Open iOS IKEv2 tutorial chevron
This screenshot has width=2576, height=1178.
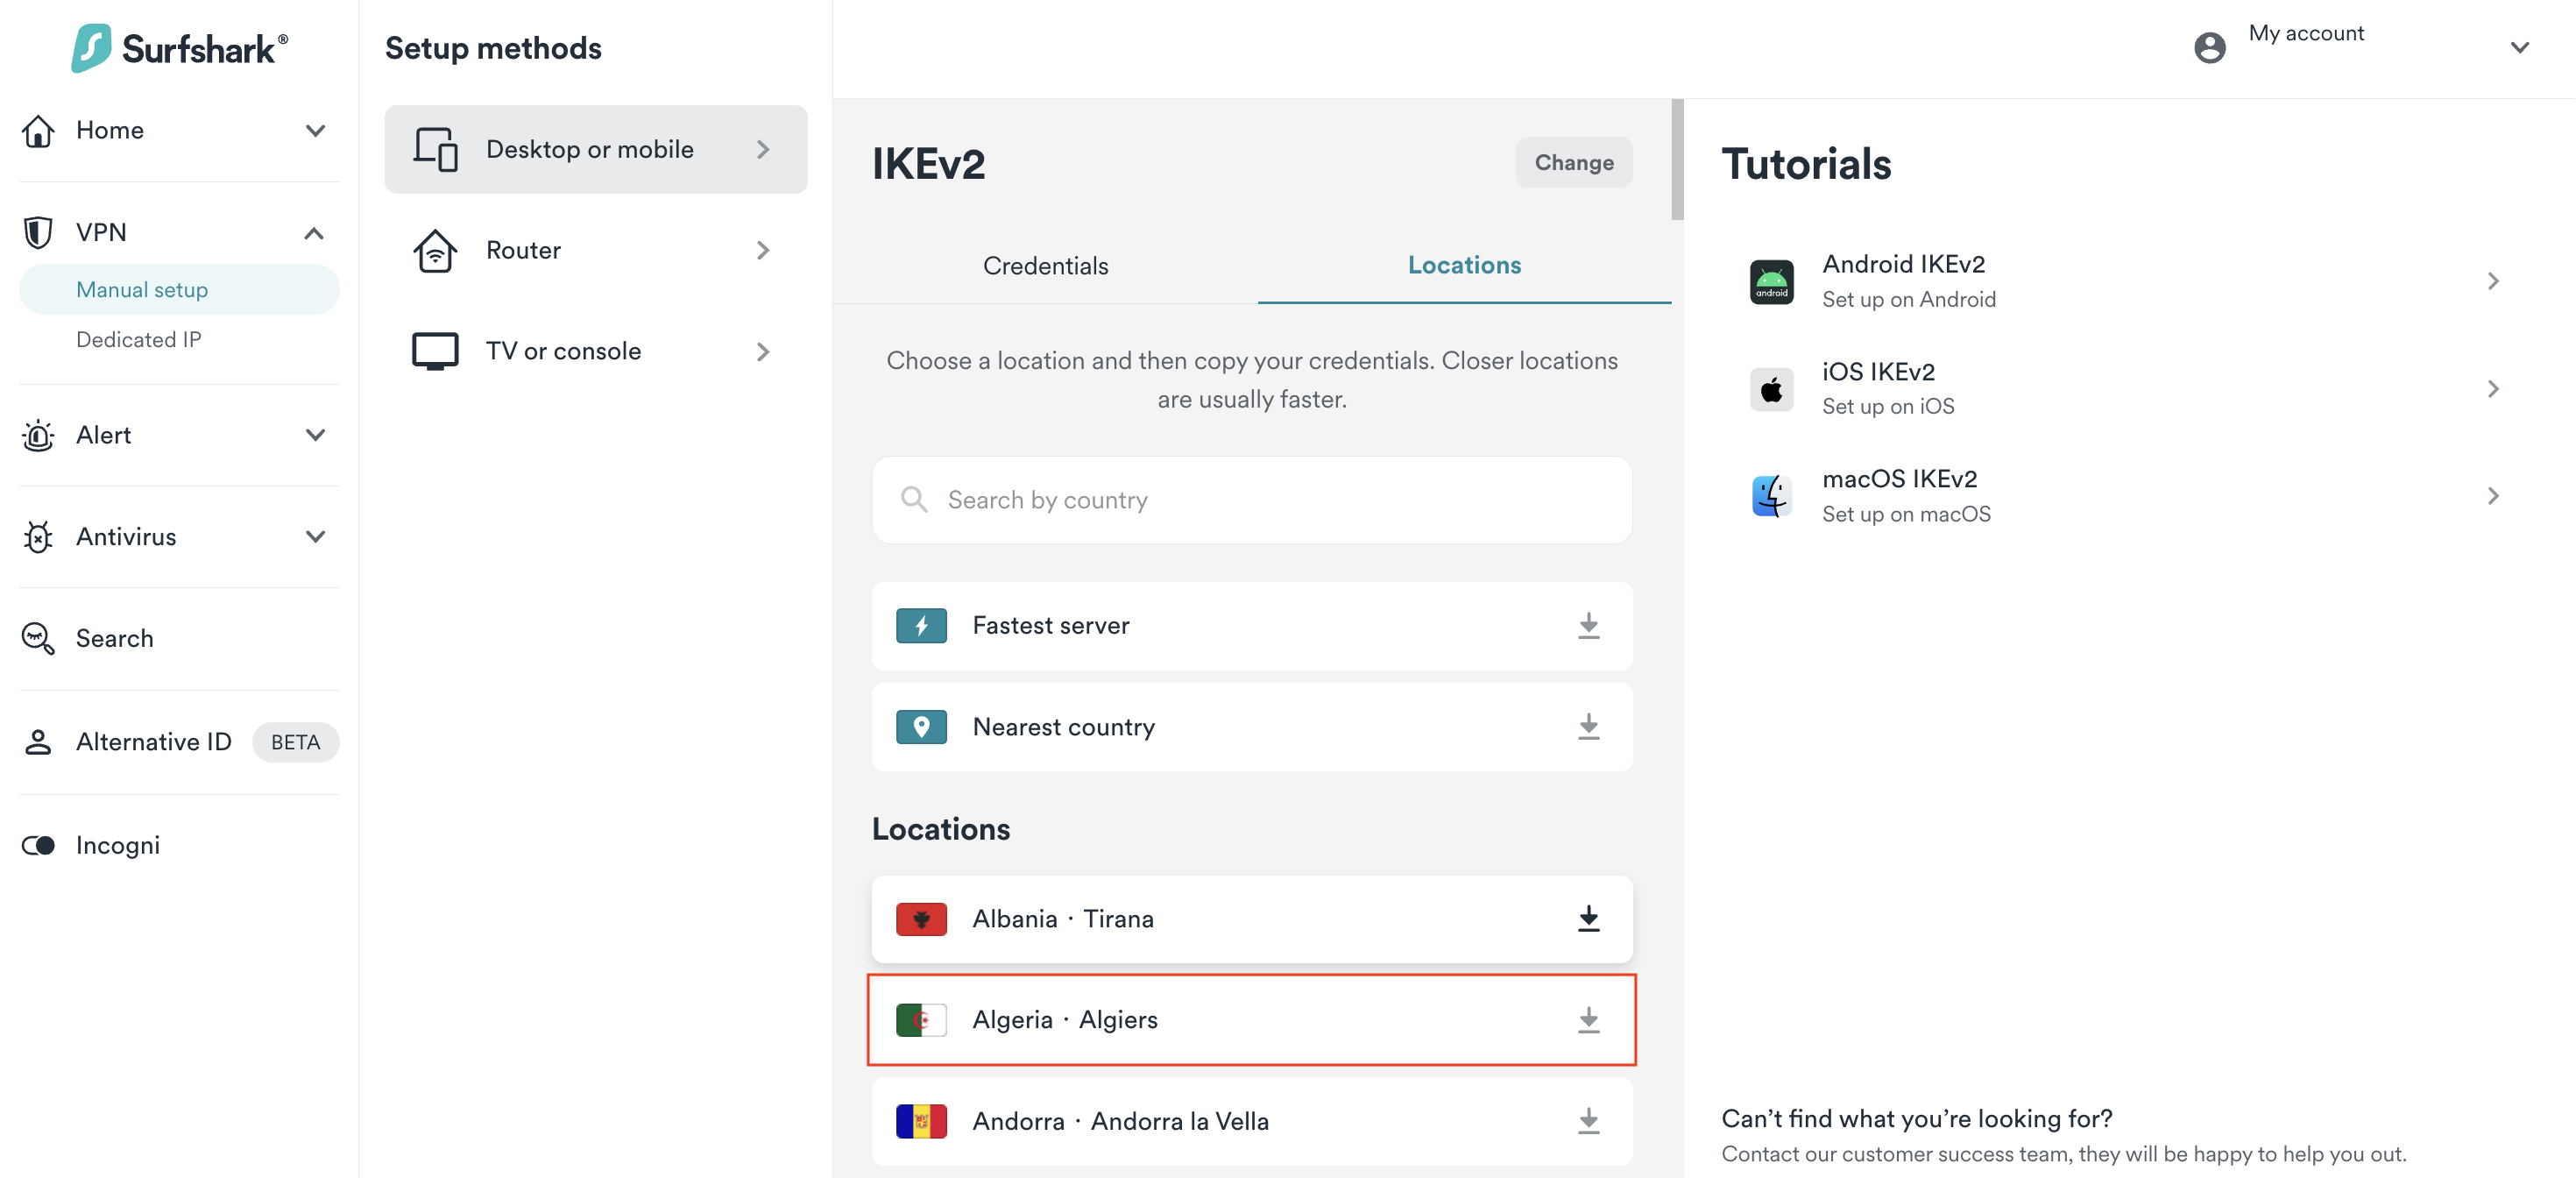click(x=2493, y=389)
